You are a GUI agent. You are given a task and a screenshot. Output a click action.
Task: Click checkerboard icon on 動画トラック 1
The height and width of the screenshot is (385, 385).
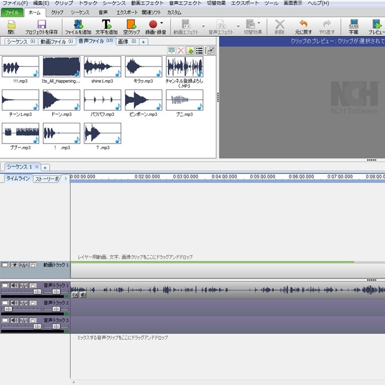tap(24, 265)
